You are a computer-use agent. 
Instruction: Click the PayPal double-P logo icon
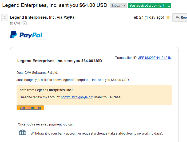tap(13, 35)
